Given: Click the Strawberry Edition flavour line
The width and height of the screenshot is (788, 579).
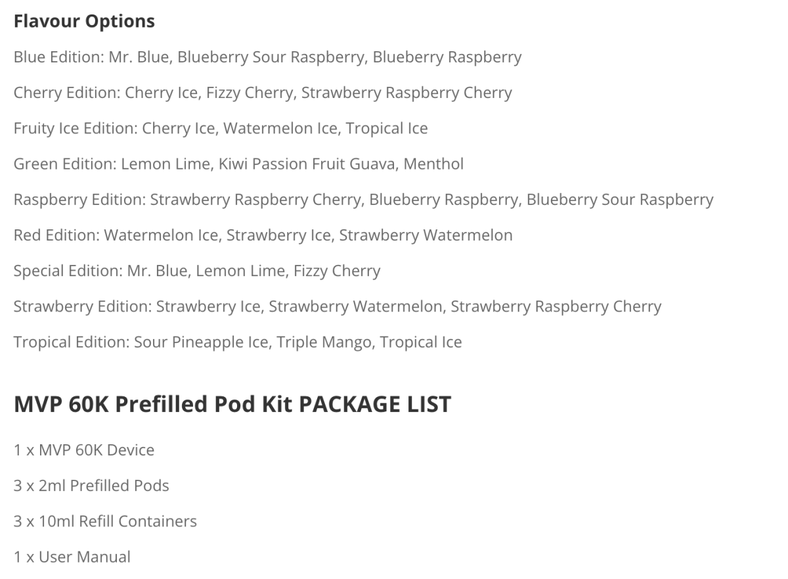Looking at the screenshot, I should (x=338, y=306).
